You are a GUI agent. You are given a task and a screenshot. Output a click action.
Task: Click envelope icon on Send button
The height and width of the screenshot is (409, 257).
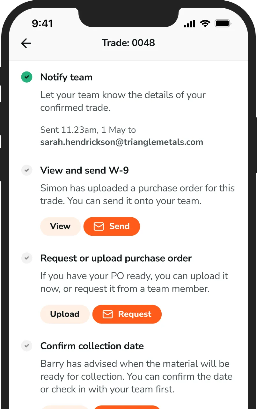coord(99,227)
